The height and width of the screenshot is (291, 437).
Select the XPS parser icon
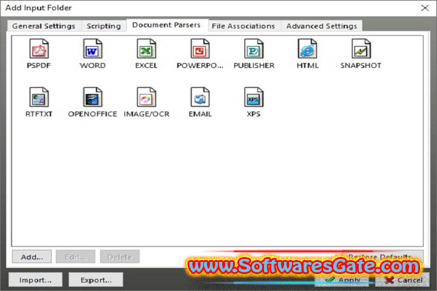[254, 97]
